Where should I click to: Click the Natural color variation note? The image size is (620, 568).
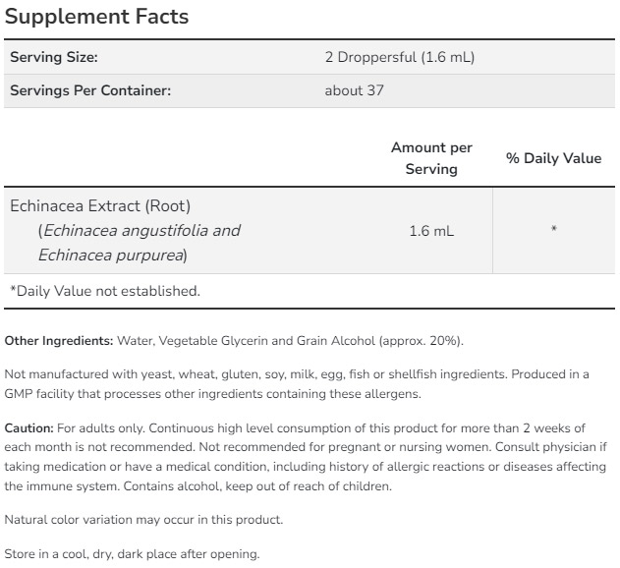[143, 519]
